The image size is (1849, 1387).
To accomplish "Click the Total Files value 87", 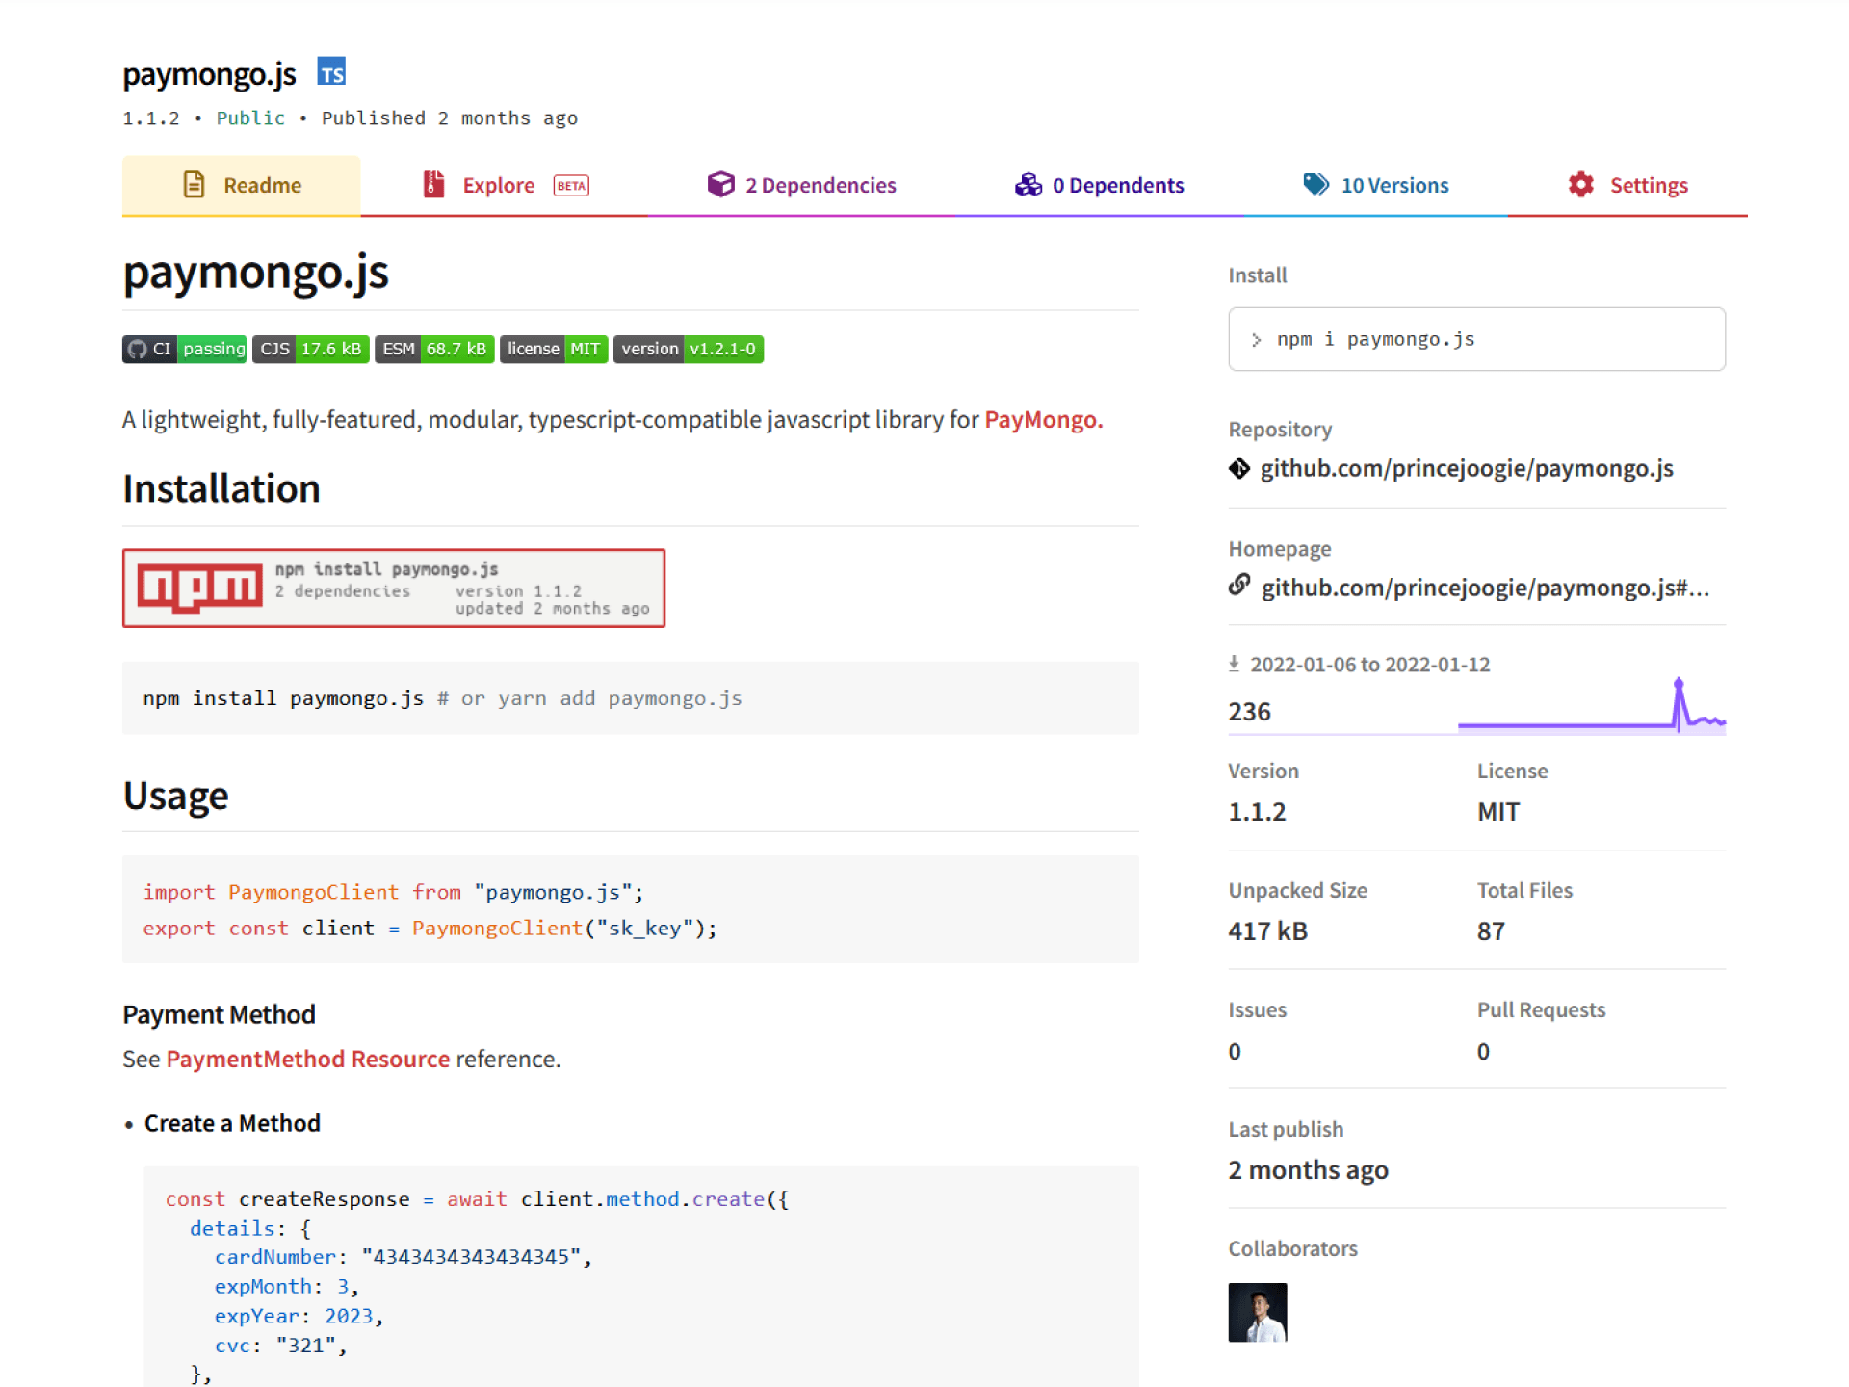I will point(1491,931).
